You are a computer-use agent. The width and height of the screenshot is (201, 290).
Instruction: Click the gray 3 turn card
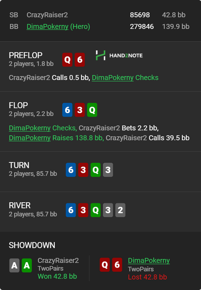(108, 170)
